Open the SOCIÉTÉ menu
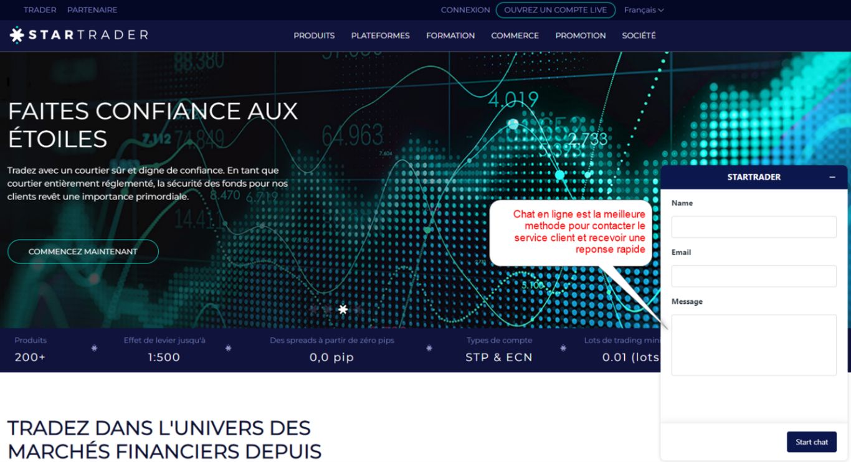This screenshot has height=462, width=851. point(639,35)
